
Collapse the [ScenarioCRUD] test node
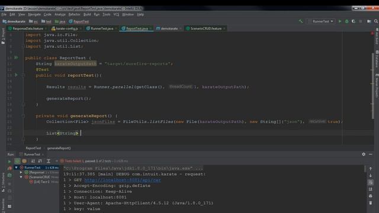(21, 177)
